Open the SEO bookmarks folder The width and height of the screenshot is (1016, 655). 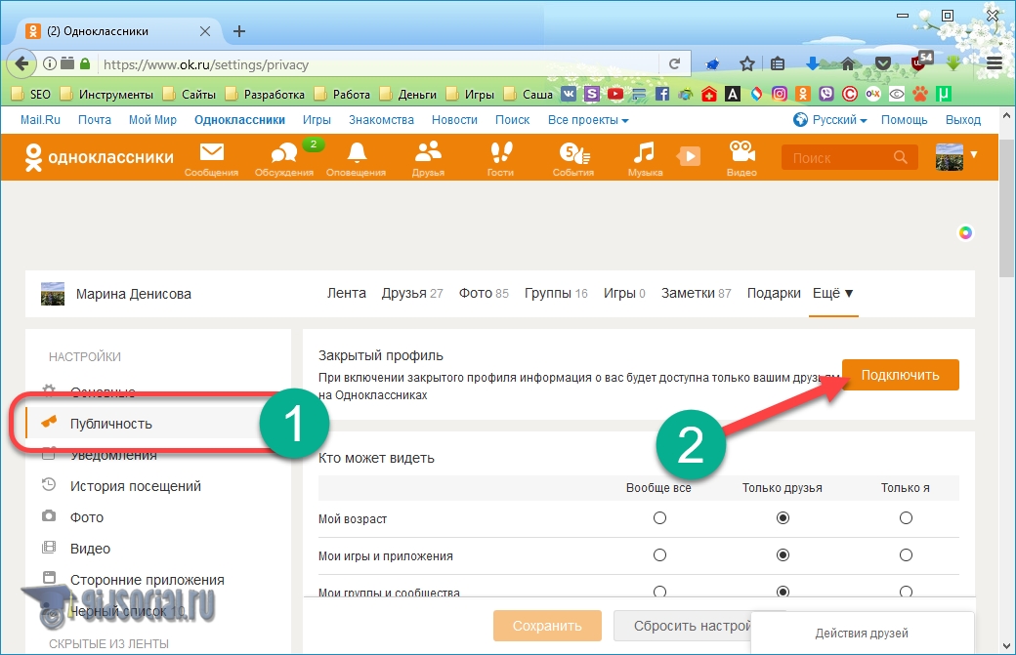click(31, 94)
